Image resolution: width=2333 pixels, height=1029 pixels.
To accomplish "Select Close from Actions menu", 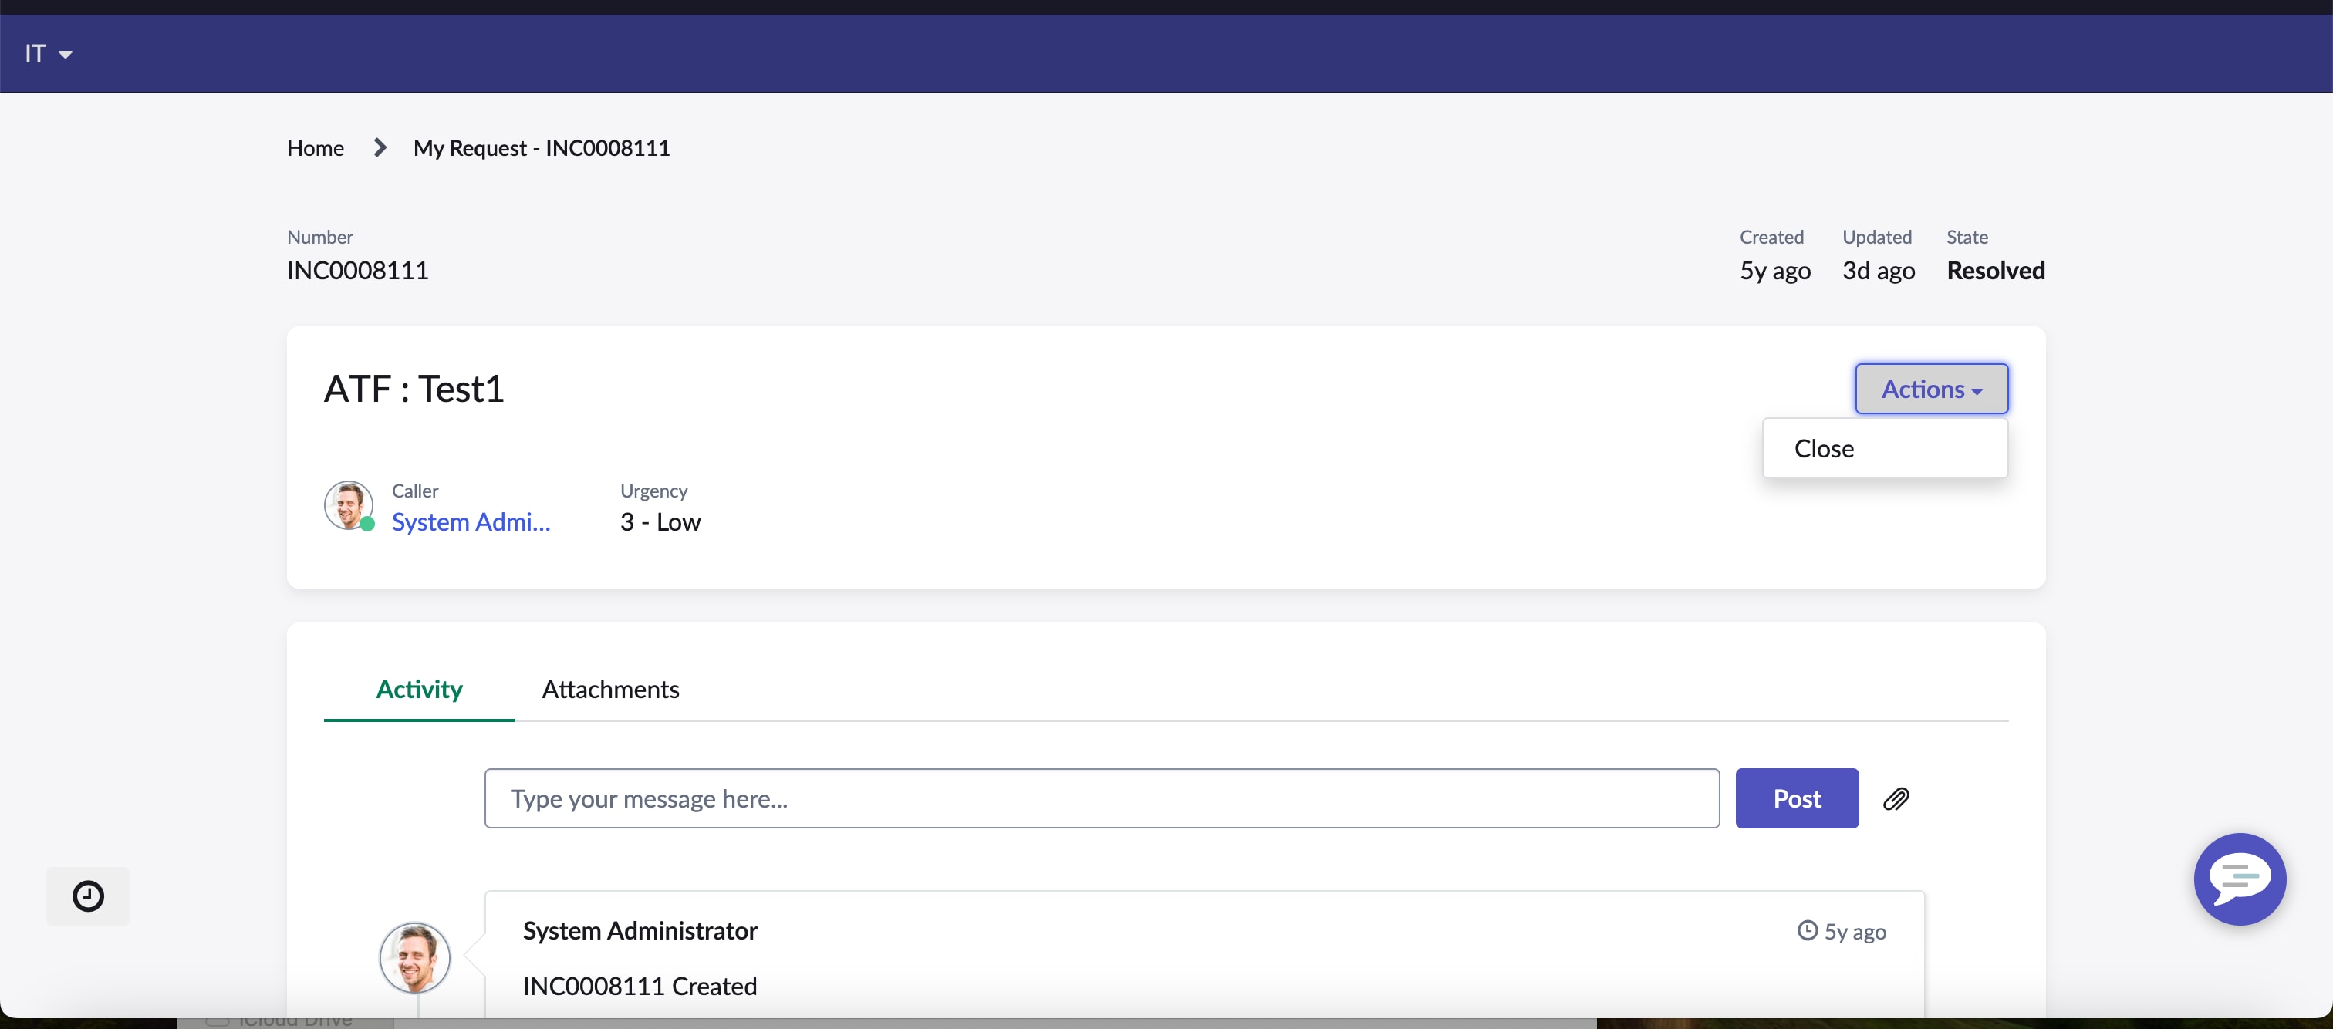I will (x=1823, y=448).
